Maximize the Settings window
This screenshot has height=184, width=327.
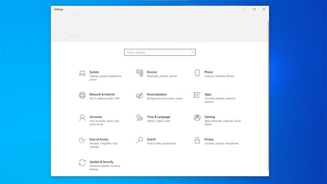coord(254,9)
